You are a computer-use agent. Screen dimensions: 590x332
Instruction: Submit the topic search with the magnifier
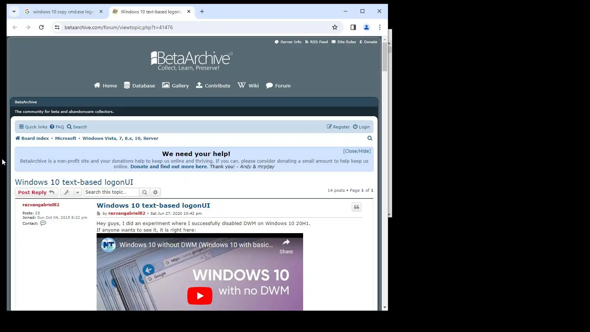145,192
